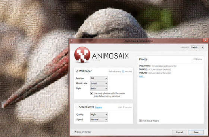Viewport: 209px width, 137px height.
Task: Click the 15 minutes refresh interval link
Action: (123, 71)
